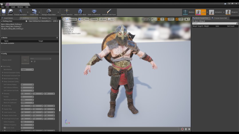Switch to Animation editor mode icon
Screen dimensions: 239x134
[x=212, y=12]
